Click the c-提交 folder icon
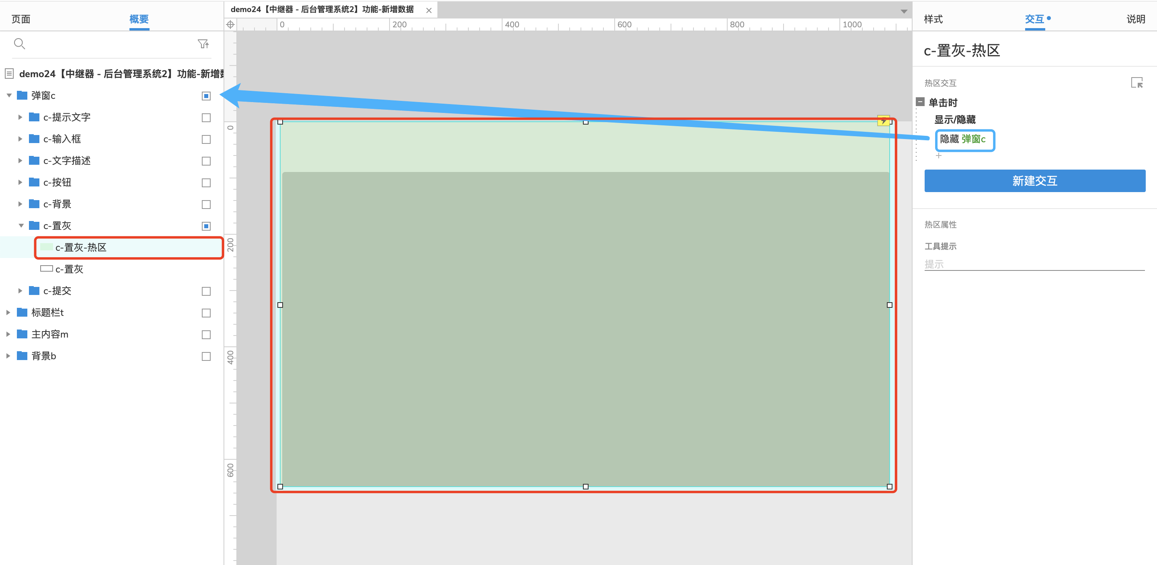This screenshot has width=1157, height=565. [x=34, y=291]
